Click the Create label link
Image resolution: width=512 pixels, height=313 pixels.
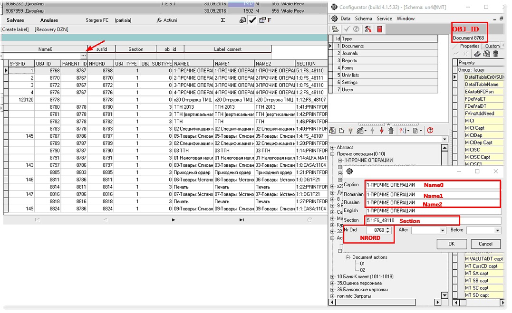click(x=15, y=29)
